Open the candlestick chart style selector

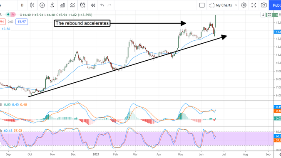pyautogui.click(x=32, y=5)
